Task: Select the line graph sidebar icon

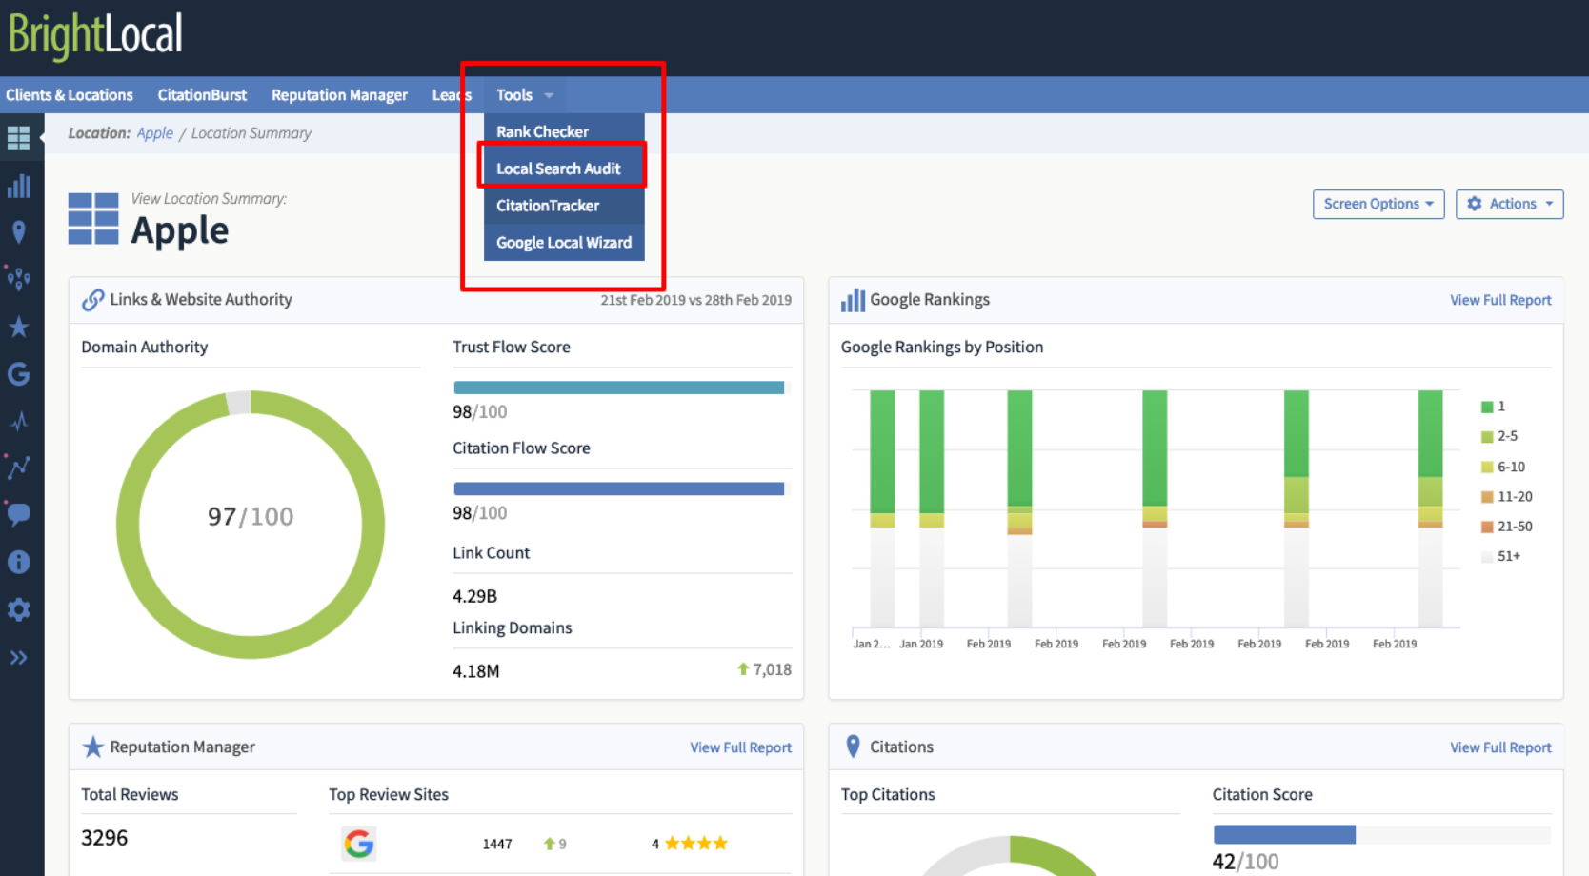Action: click(19, 468)
